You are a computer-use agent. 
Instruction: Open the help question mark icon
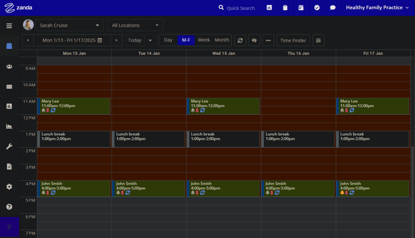click(9, 207)
